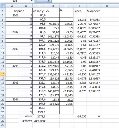
Task: Select column G header
Action: [x=93, y=6]
